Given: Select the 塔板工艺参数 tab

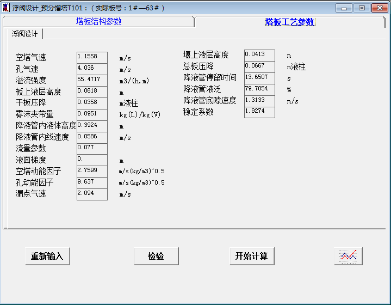Looking at the screenshot, I should click(x=290, y=22).
